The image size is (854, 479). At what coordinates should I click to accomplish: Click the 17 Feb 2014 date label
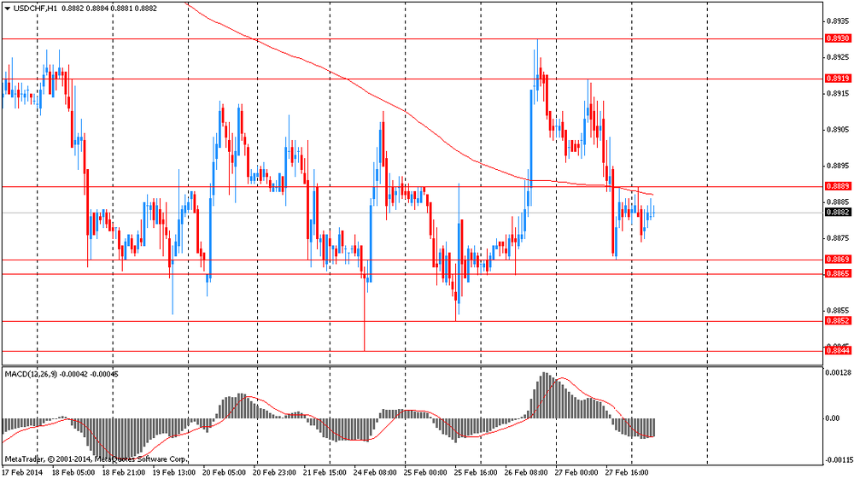point(22,472)
